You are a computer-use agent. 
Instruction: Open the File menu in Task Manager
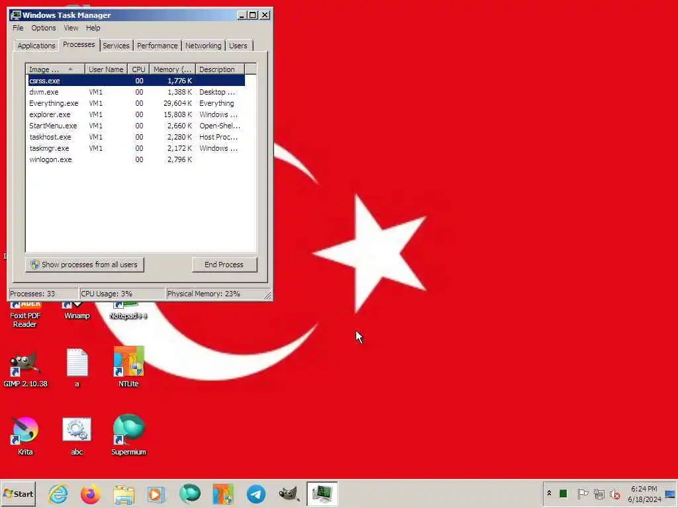tap(18, 28)
